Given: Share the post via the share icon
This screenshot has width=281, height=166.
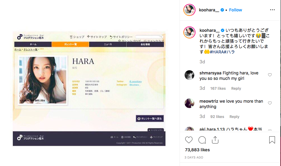Looking at the screenshot, I should point(215,140).
